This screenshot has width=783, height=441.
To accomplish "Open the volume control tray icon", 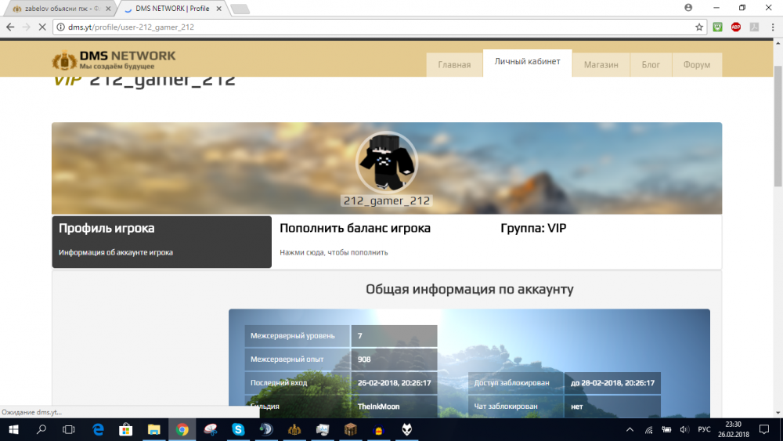I will pos(684,429).
